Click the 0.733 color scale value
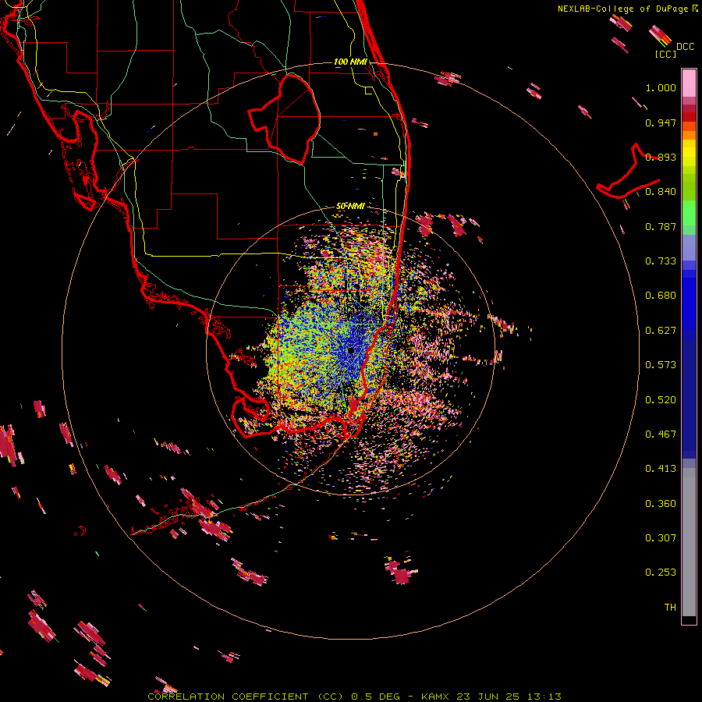The image size is (702, 702). pos(661,261)
